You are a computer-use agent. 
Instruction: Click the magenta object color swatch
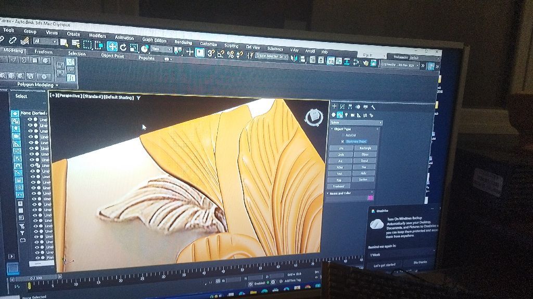[370, 197]
